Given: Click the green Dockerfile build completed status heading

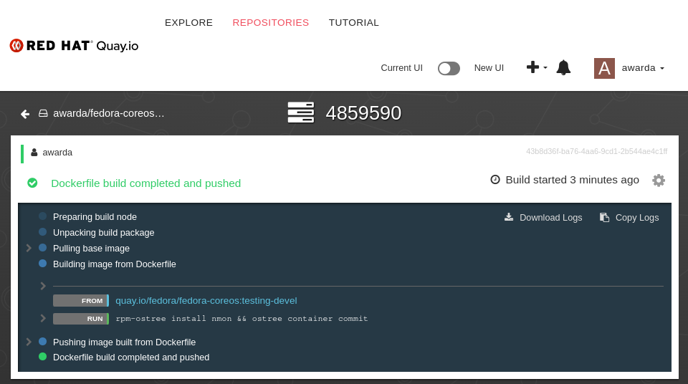Looking at the screenshot, I should 146,183.
